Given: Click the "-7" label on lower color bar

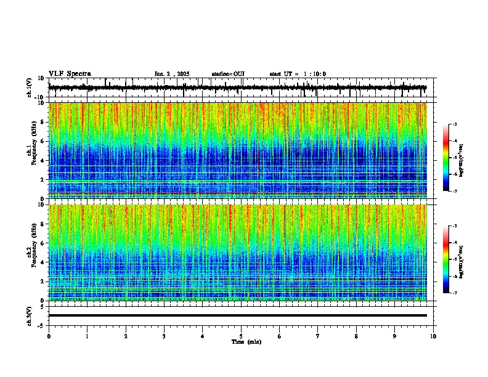Looking at the screenshot, I should [x=454, y=293].
